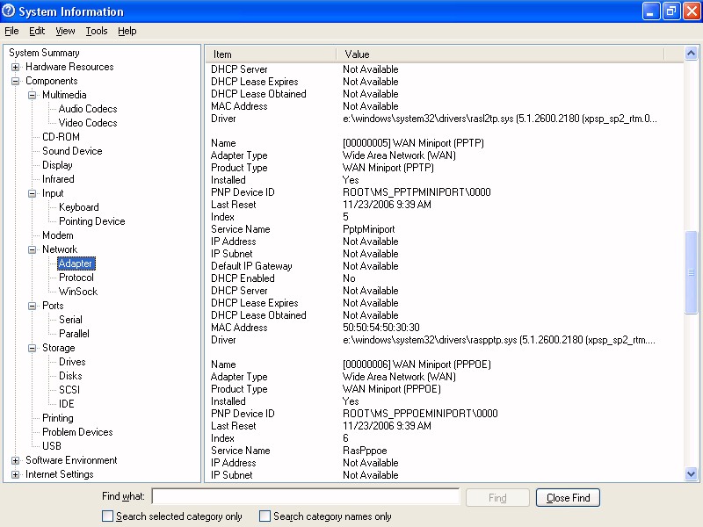Click the Close Find button

568,498
